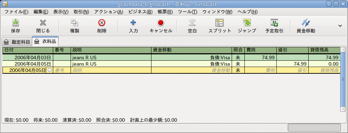348x133 pixels.
Task: Click the キャンセル (Cancel) stop icon
Action: 161,23
